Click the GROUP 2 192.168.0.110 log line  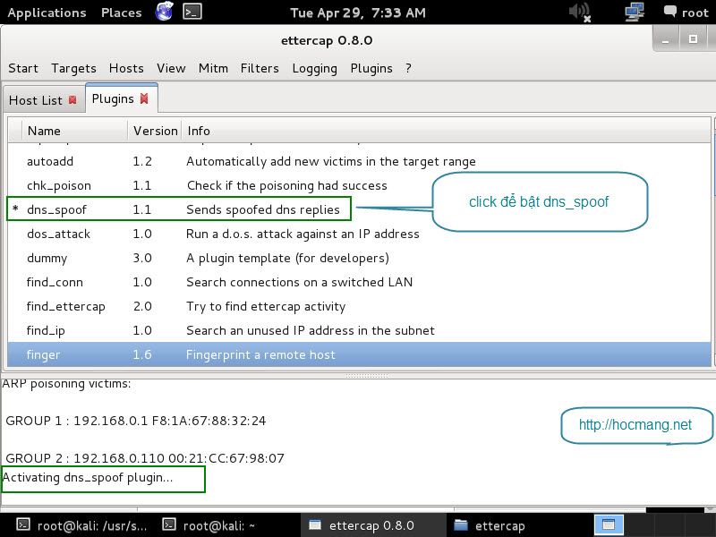[145, 458]
